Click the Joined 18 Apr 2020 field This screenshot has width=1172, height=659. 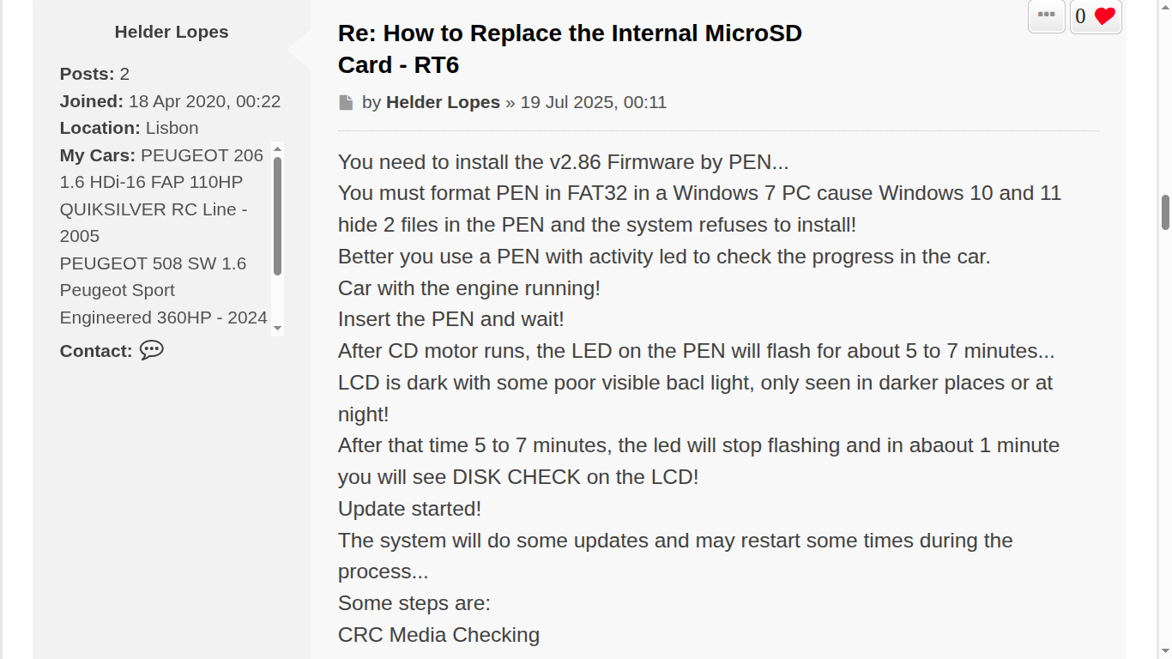point(170,101)
